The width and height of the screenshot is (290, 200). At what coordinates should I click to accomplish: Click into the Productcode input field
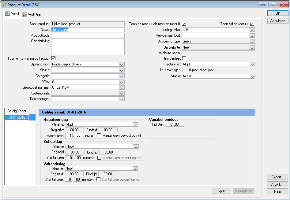pos(88,35)
